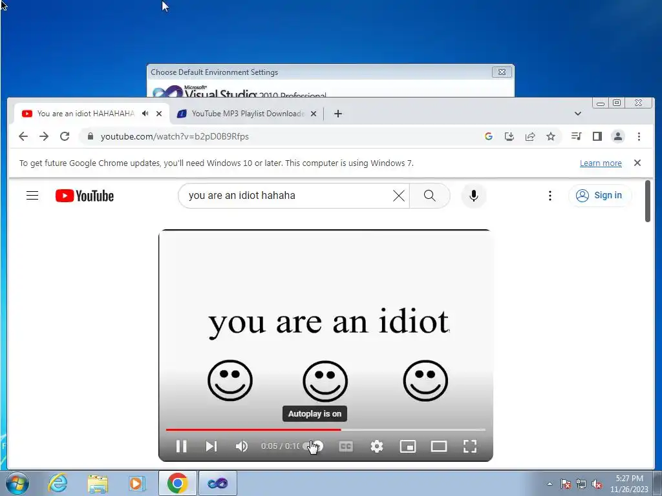Open Windows Media Player from taskbar
The height and width of the screenshot is (496, 662).
[x=137, y=483]
